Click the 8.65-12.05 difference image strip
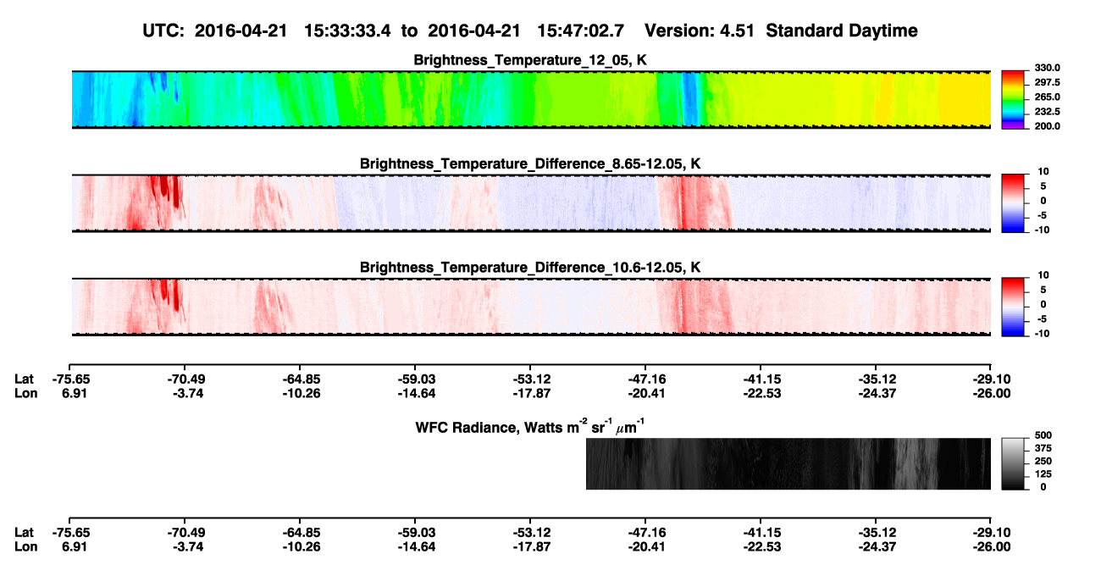This screenshot has height=565, width=1101. tap(532, 202)
